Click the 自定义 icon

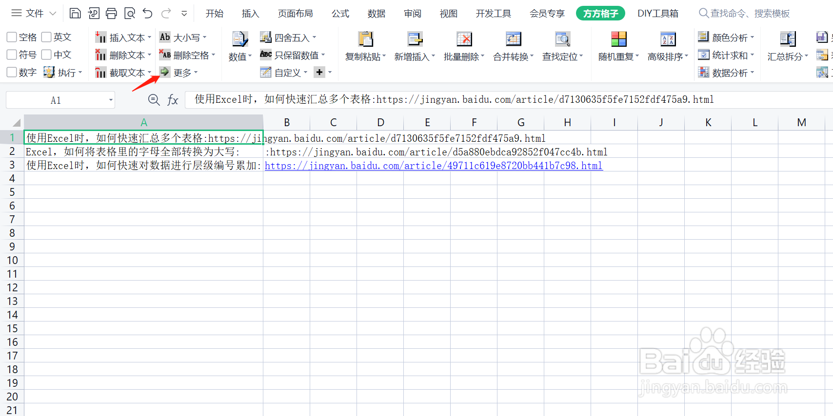tap(265, 73)
